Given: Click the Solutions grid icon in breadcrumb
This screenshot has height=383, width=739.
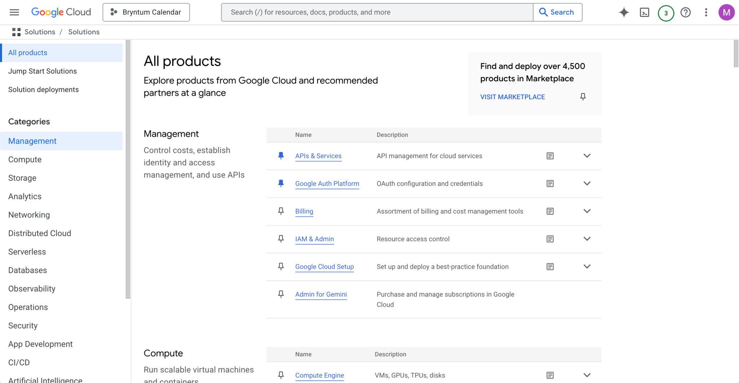Looking at the screenshot, I should tap(16, 32).
